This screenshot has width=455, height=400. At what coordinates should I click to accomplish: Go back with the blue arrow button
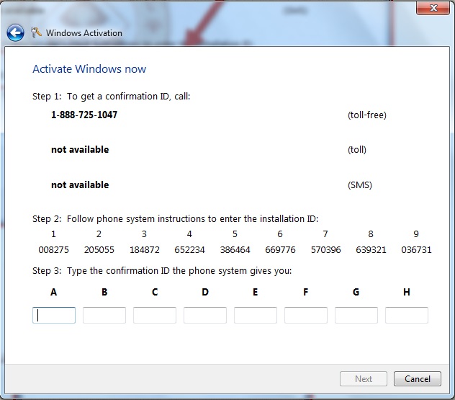pyautogui.click(x=15, y=32)
